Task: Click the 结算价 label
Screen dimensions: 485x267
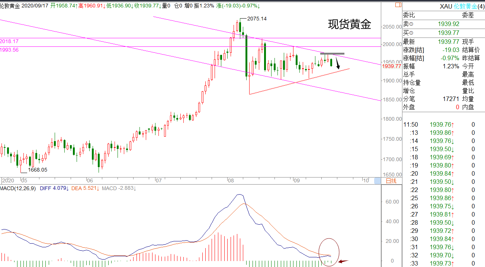Action: click(470, 50)
